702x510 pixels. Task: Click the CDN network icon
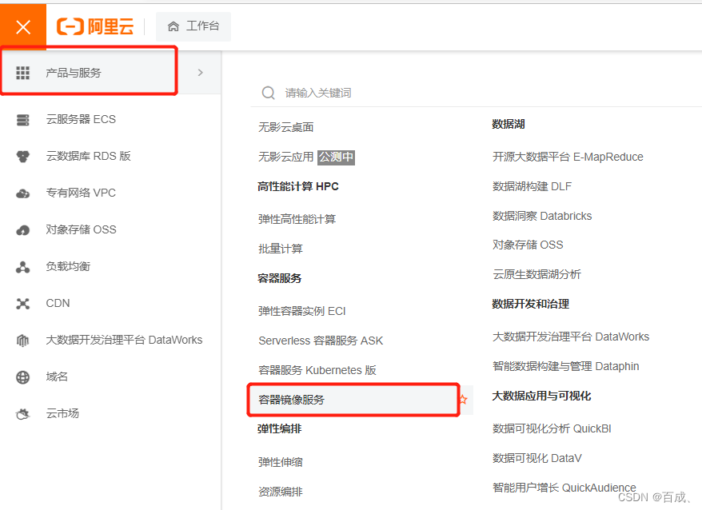23,304
